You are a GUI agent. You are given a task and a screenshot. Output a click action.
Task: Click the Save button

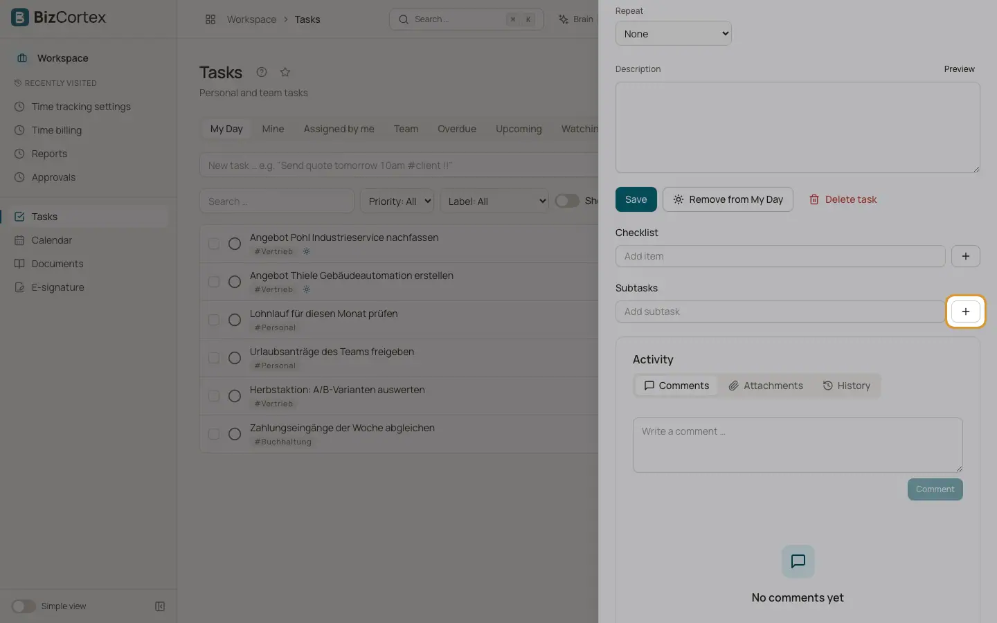(636, 199)
